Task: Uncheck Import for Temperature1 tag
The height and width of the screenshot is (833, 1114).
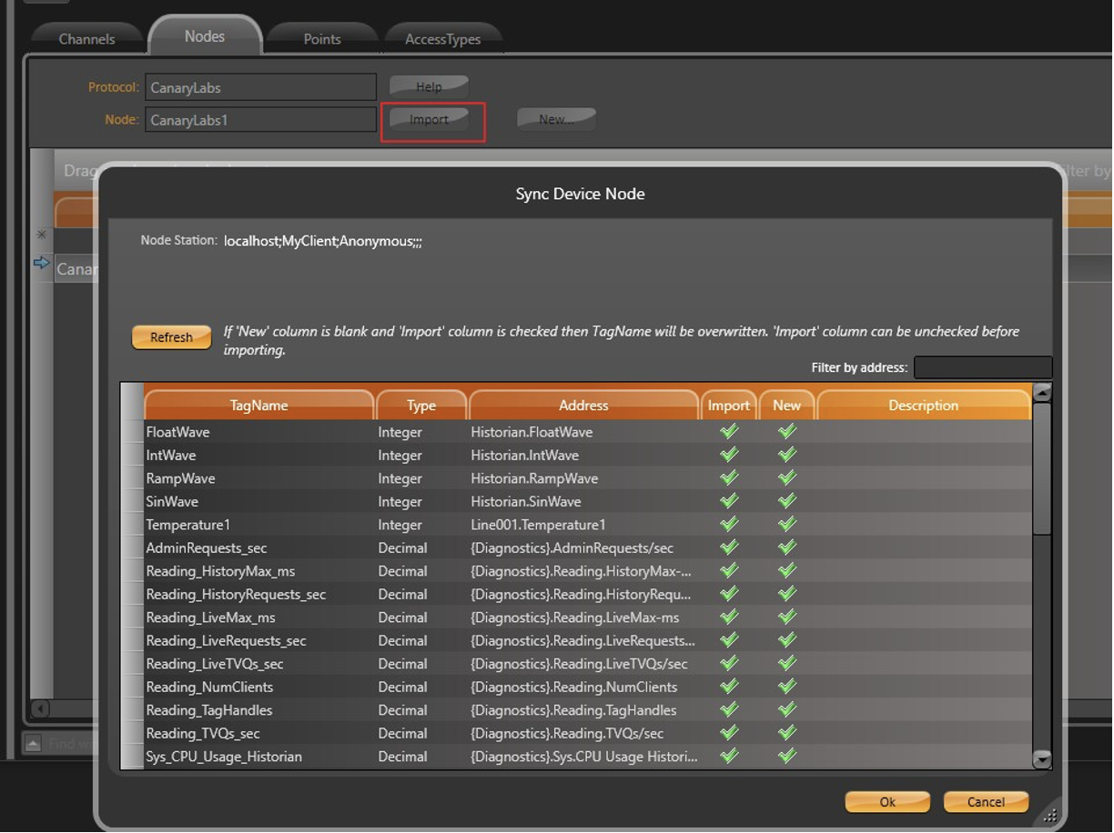Action: pos(729,525)
